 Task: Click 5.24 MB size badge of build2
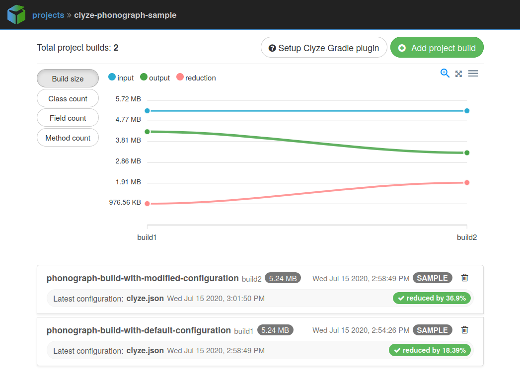click(x=283, y=278)
